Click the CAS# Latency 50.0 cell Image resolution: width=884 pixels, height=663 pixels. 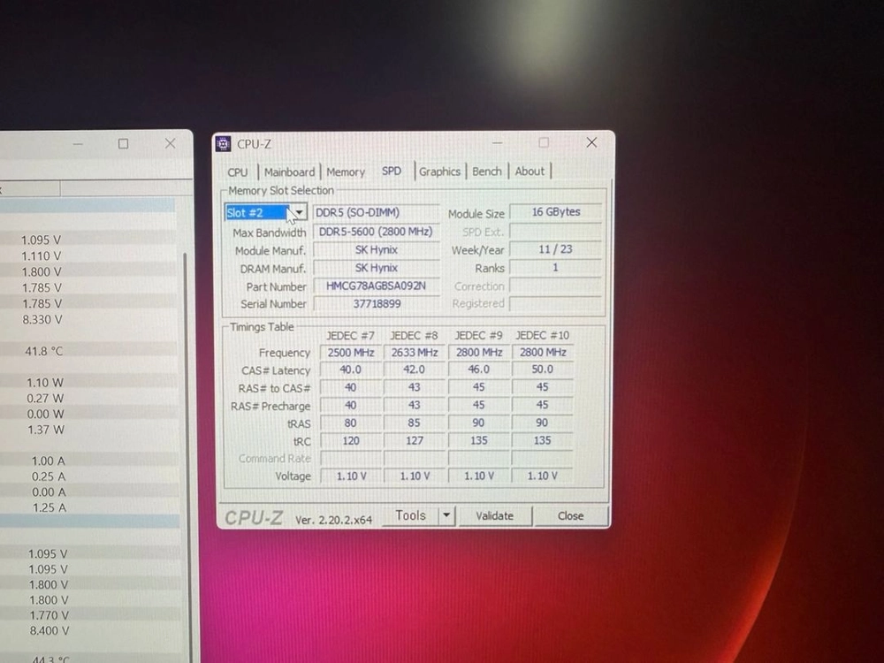point(543,370)
